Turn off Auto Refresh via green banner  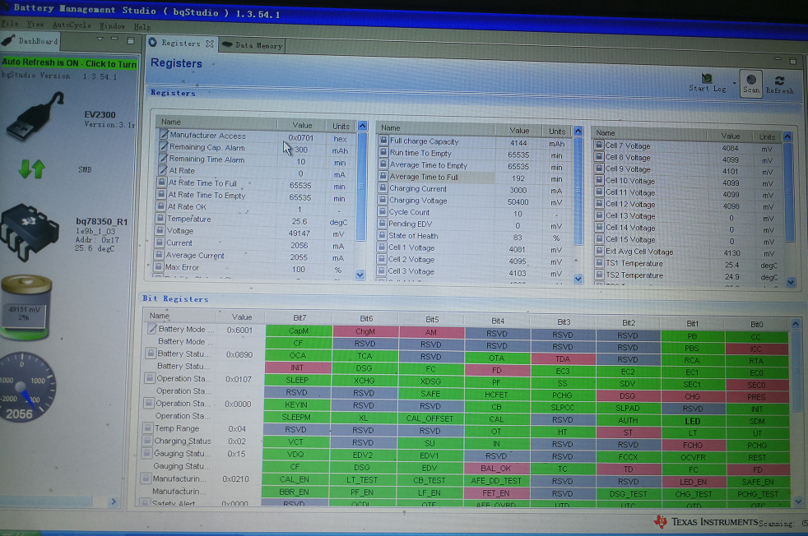[70, 62]
